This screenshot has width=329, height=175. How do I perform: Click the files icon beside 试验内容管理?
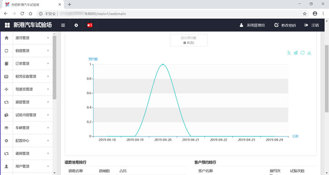click(7, 115)
